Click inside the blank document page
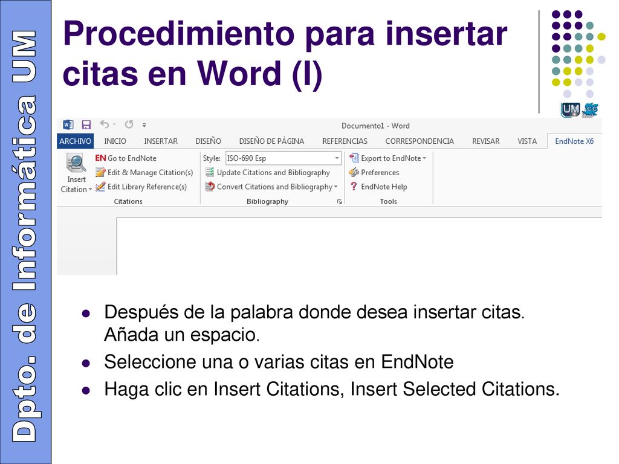The width and height of the screenshot is (619, 464). 359,246
